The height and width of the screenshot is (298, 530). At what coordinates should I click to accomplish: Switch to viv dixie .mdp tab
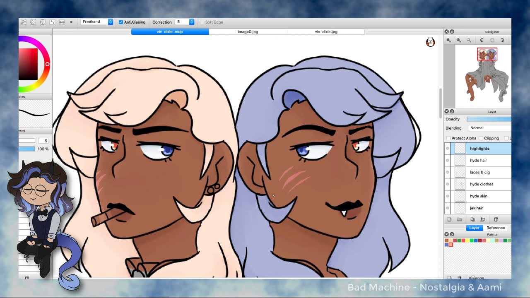click(x=170, y=31)
